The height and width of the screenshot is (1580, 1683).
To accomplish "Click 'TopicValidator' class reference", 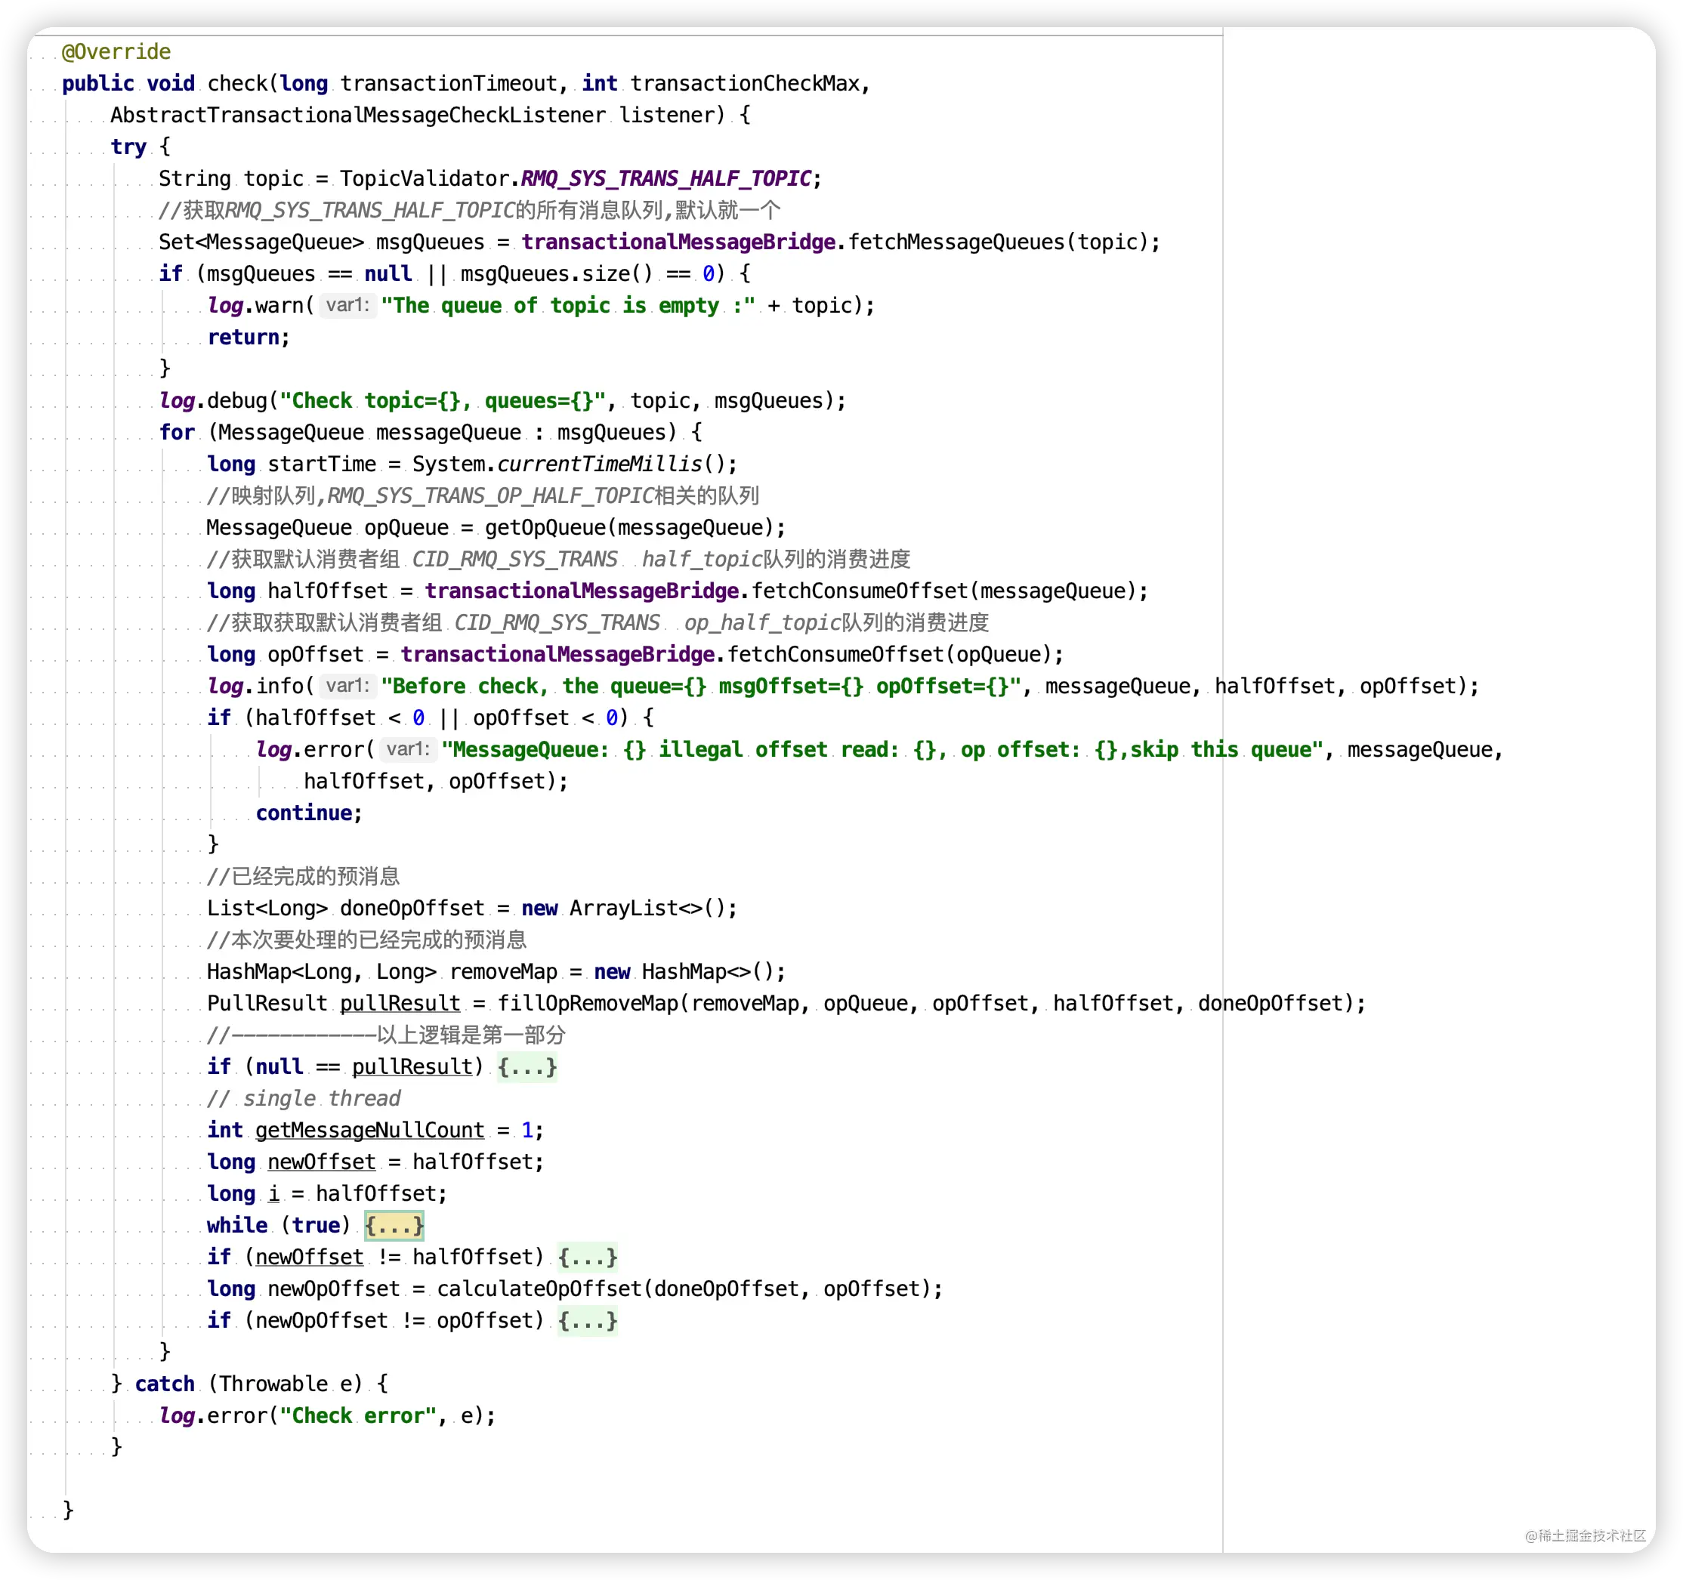I will pyautogui.click(x=424, y=178).
